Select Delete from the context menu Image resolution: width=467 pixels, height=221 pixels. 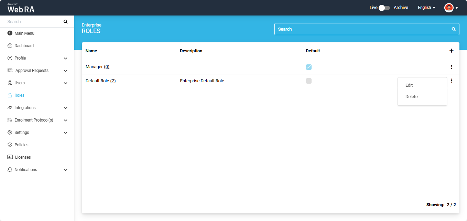(x=411, y=97)
